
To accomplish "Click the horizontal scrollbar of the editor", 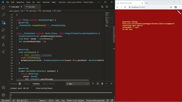I will coord(52,80).
